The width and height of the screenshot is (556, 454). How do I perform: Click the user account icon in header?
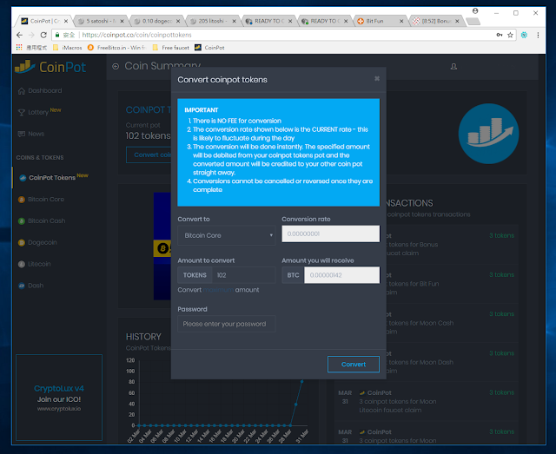click(x=453, y=66)
